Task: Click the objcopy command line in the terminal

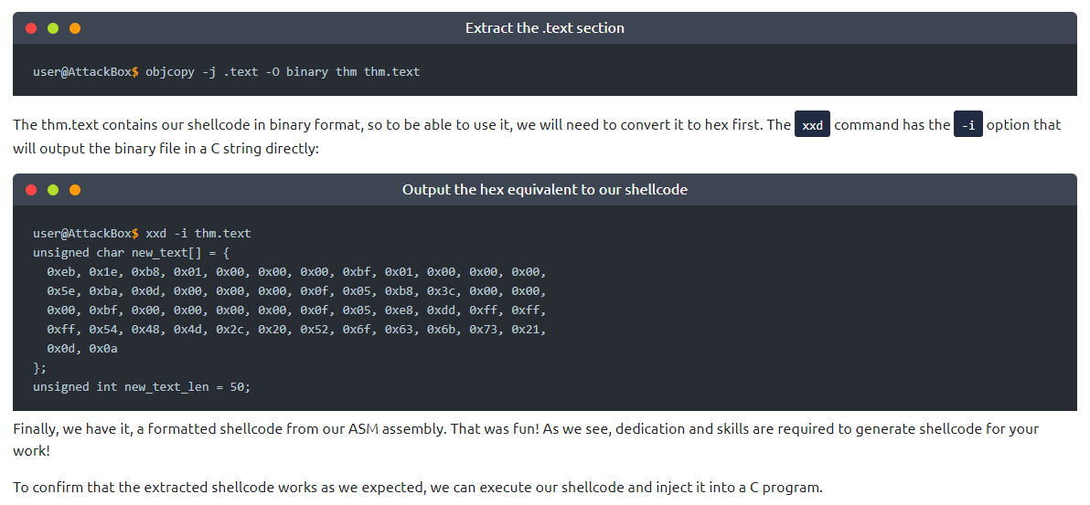Action: (x=226, y=71)
